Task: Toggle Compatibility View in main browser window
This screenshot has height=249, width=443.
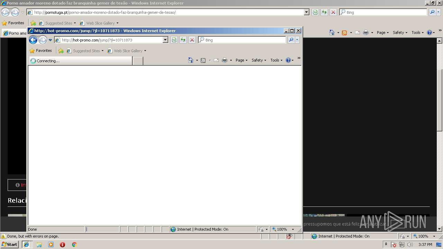Action: (x=315, y=12)
